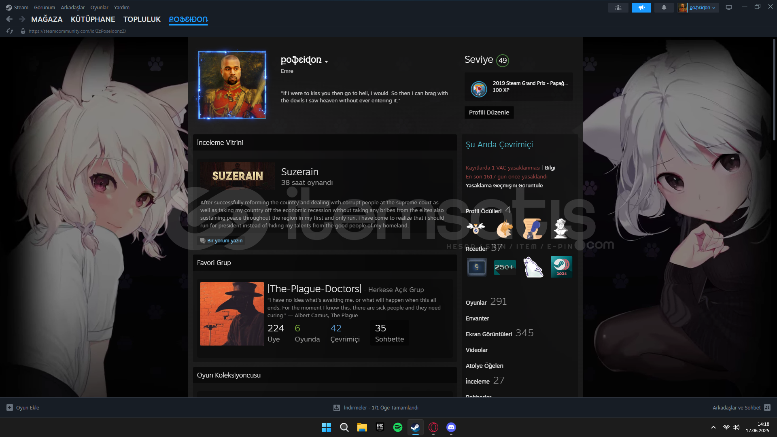Open the Yardım menu
Screen dimensions: 777x437
pos(122,7)
